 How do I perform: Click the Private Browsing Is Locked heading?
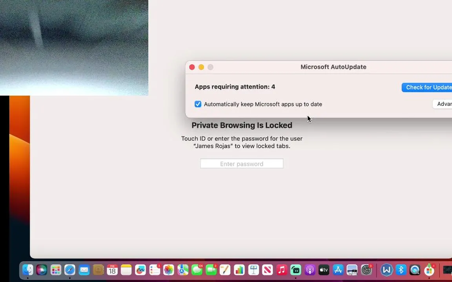242,125
